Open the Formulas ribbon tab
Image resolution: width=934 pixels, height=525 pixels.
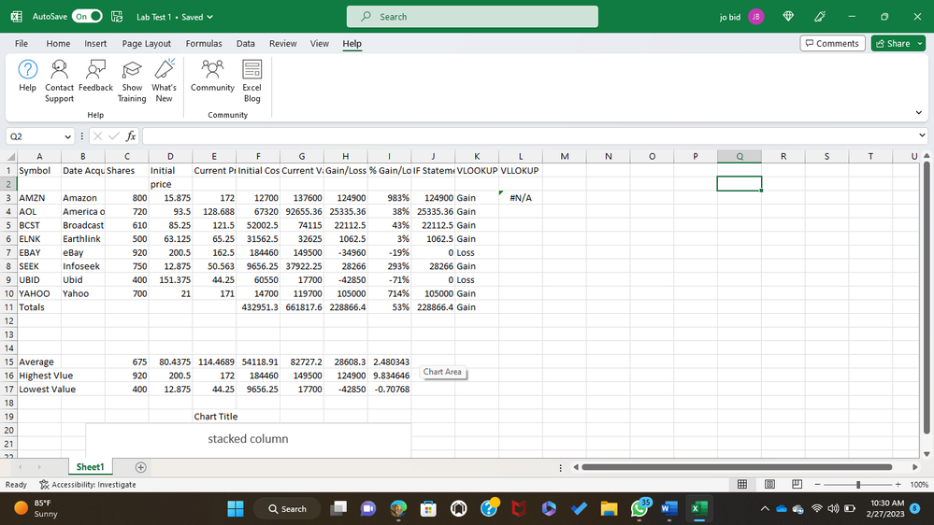[203, 44]
